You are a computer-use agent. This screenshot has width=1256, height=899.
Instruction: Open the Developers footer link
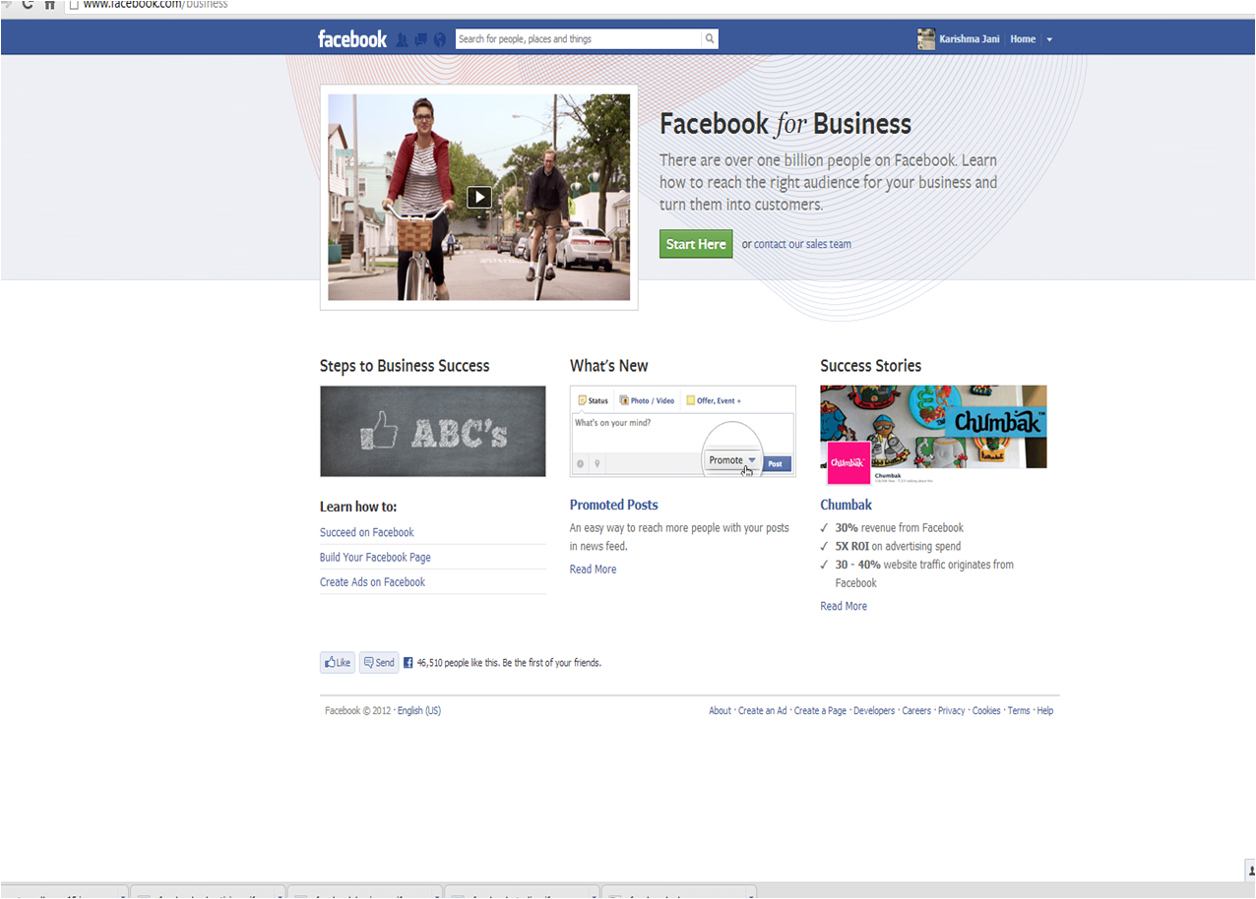point(874,711)
